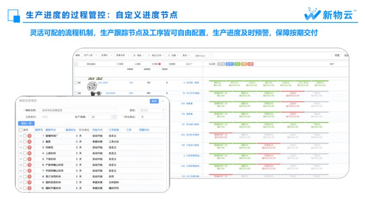Screen dimensions: 365x199
Task: Click the 开始方式 column header
Action: point(97,130)
